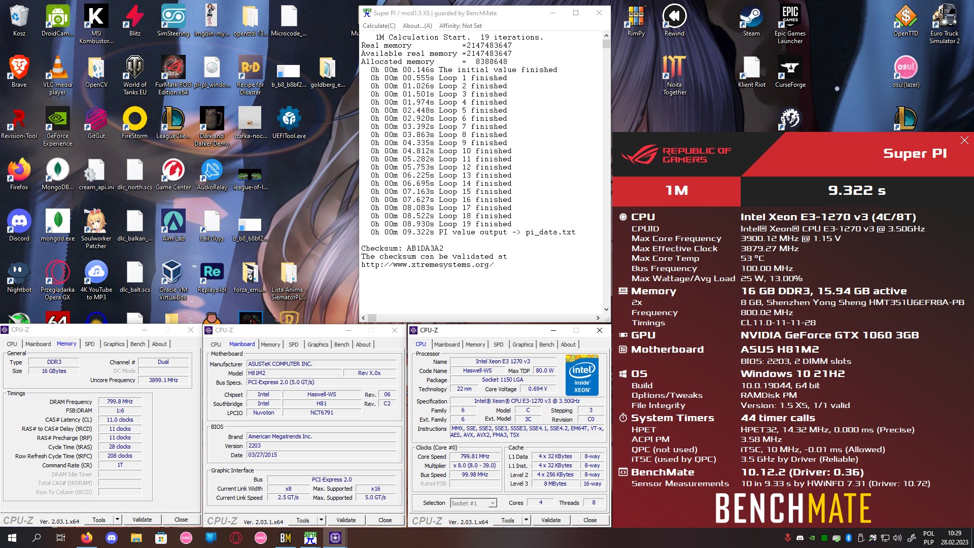Viewport: 974px width, 548px height.
Task: Expand Tools dropdown arrow in left CPU-Z
Action: pos(117,520)
